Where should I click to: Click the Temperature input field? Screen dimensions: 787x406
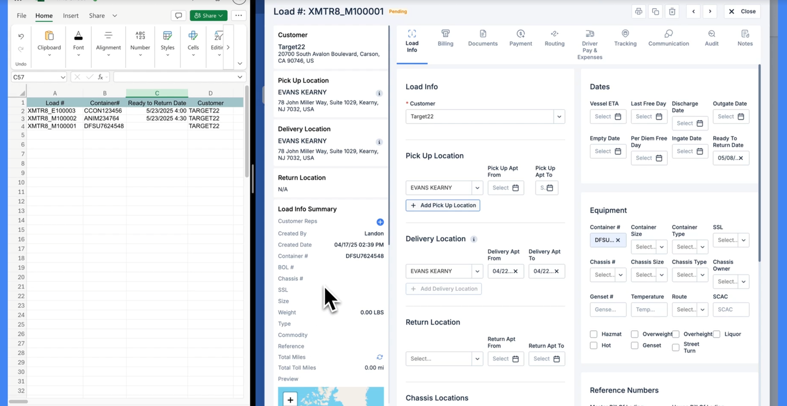649,309
